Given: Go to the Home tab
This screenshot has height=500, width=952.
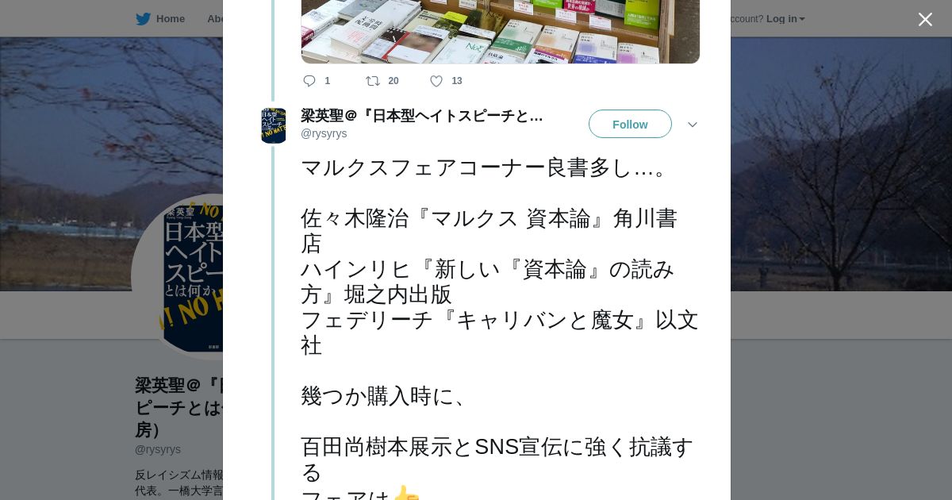Looking at the screenshot, I should click(160, 19).
